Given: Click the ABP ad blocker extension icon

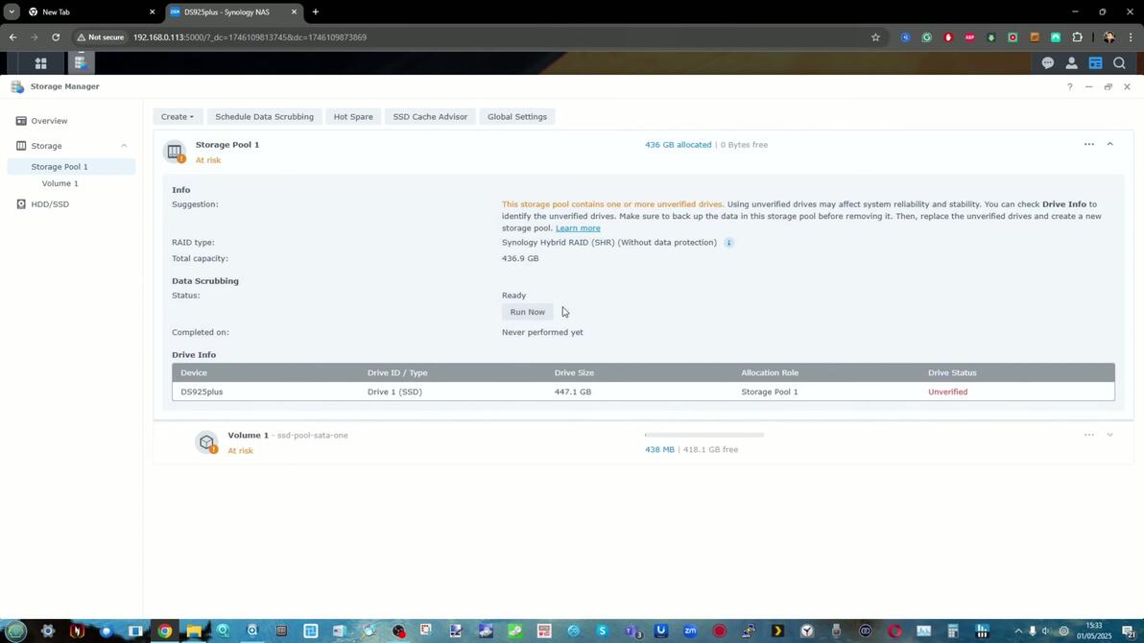Looking at the screenshot, I should [969, 37].
